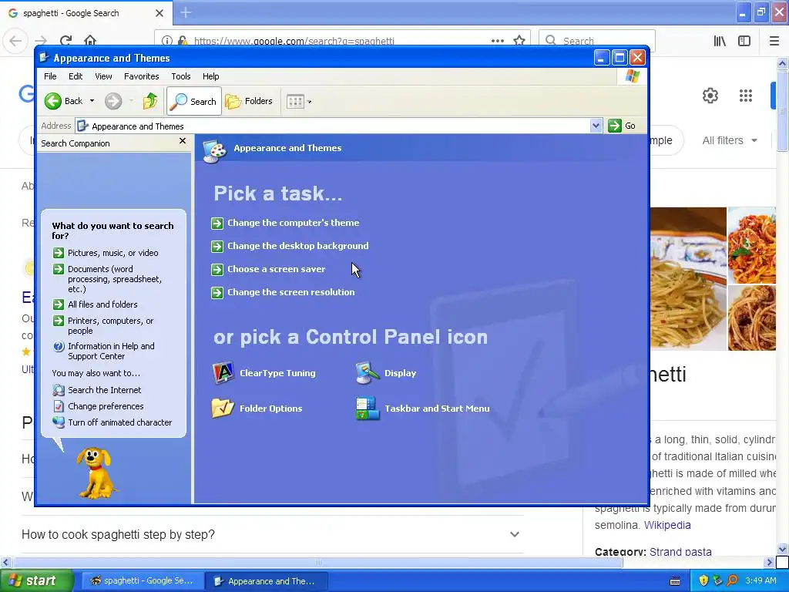Image resolution: width=789 pixels, height=592 pixels.
Task: Click the Strand pasta category link
Action: 680,552
